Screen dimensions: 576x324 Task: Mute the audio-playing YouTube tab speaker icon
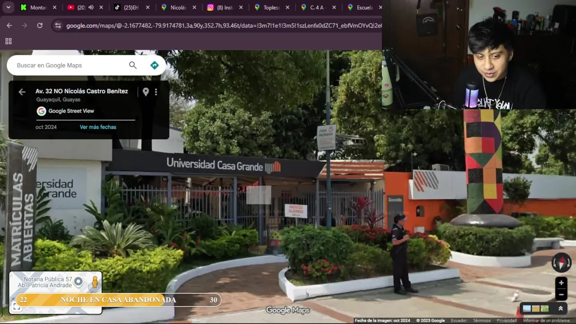tap(91, 7)
